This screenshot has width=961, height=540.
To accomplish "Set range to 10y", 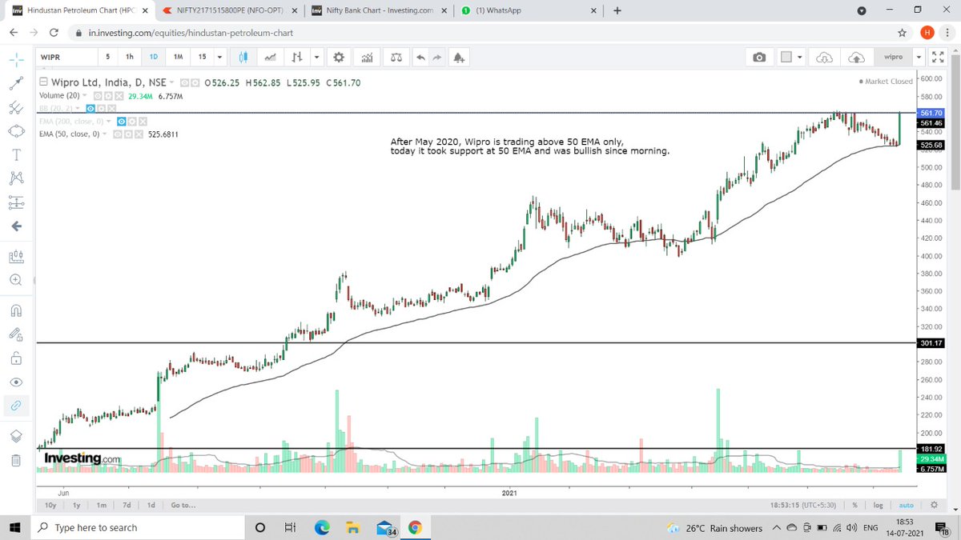I will [50, 505].
